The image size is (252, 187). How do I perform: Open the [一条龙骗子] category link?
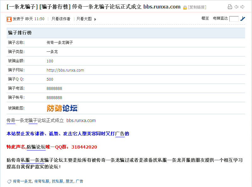(22, 7)
